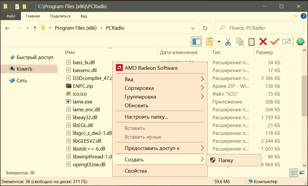This screenshot has width=308, height=186.
Task: Click the scrollbar down arrow
Action: tap(305, 166)
